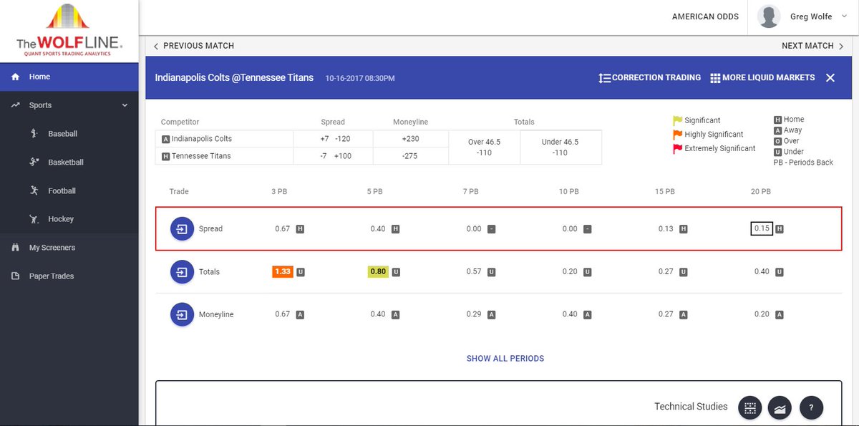Select Home in the sidebar
859x426 pixels.
(x=69, y=77)
